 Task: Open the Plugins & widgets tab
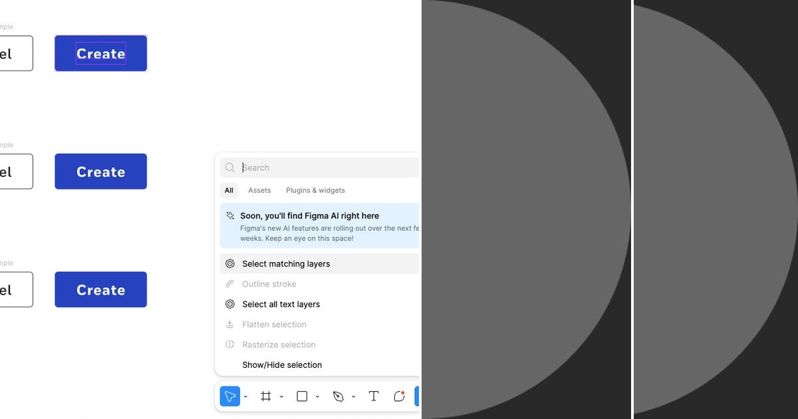pyautogui.click(x=315, y=190)
